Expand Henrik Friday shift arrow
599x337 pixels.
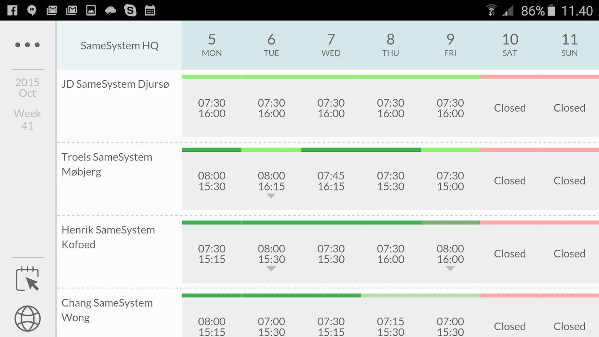[x=450, y=269]
